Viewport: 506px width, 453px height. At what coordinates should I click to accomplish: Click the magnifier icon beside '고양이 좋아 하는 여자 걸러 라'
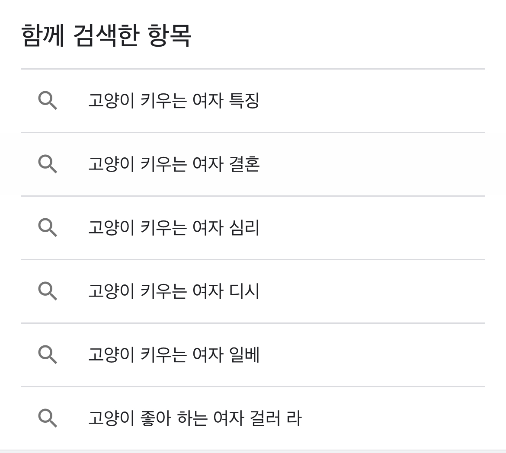click(x=48, y=418)
